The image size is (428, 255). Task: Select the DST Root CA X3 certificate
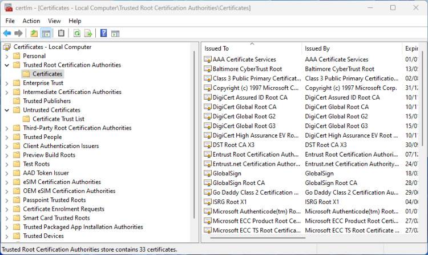click(233, 145)
